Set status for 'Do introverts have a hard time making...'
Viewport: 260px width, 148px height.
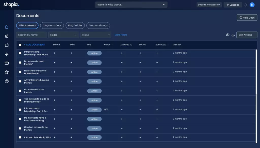pyautogui.click(x=140, y=119)
